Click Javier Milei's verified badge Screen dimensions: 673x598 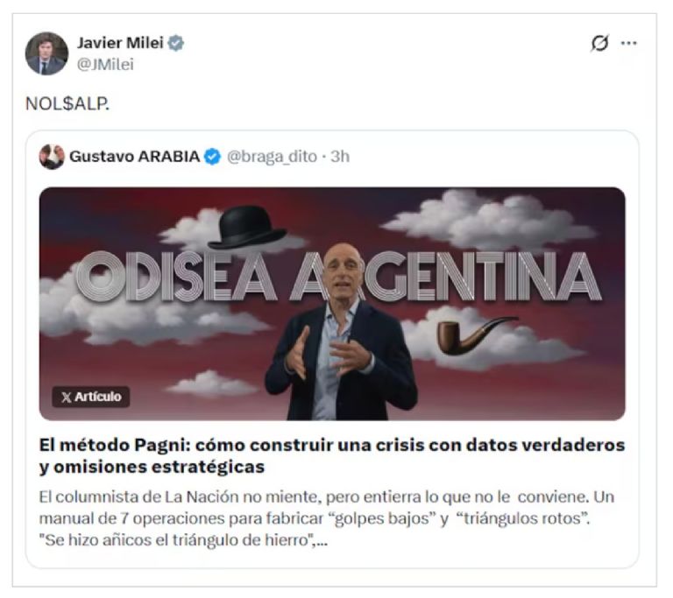click(176, 43)
